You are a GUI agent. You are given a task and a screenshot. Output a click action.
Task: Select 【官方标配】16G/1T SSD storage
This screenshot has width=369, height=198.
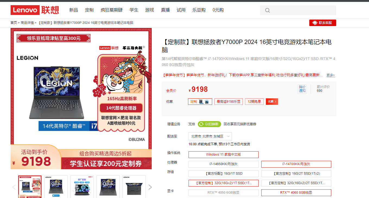click(x=224, y=174)
